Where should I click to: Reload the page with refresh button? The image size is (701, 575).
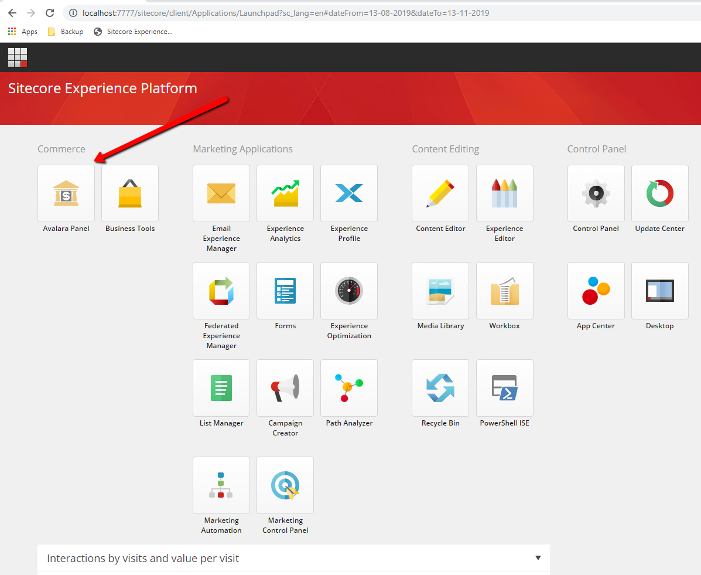(x=50, y=13)
